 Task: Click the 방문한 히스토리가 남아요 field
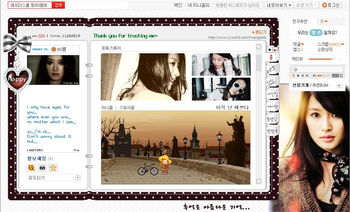pyautogui.click(x=238, y=5)
